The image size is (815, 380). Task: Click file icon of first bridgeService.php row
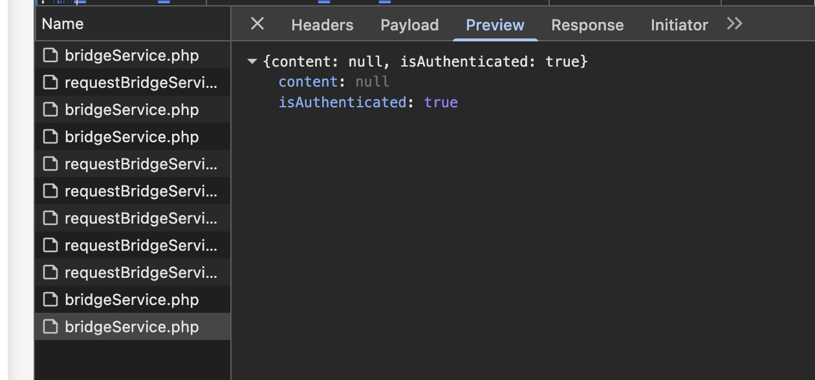(x=50, y=56)
